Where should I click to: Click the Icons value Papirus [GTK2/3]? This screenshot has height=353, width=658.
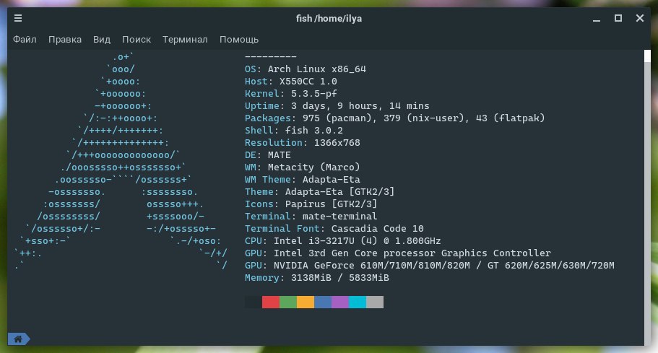click(331, 204)
